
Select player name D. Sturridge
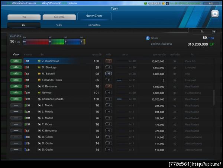tap(49, 67)
